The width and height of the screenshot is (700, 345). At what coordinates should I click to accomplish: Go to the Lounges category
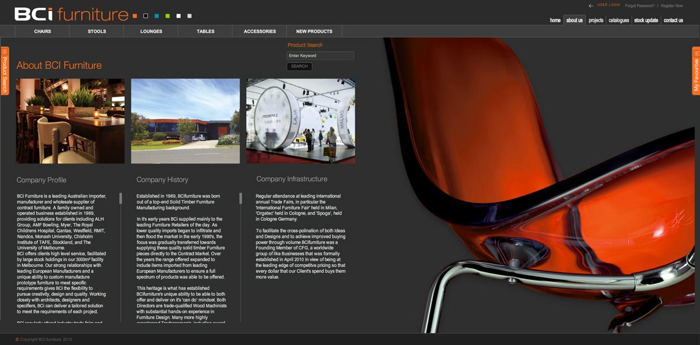coord(151,31)
